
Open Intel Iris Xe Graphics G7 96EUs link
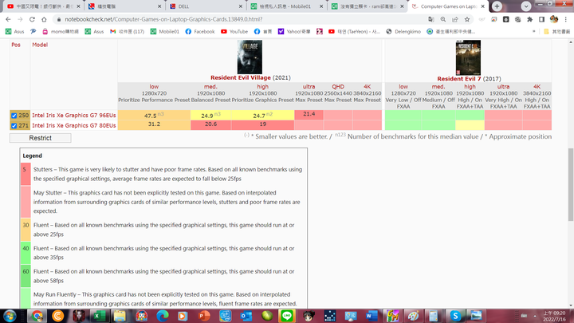(x=74, y=116)
